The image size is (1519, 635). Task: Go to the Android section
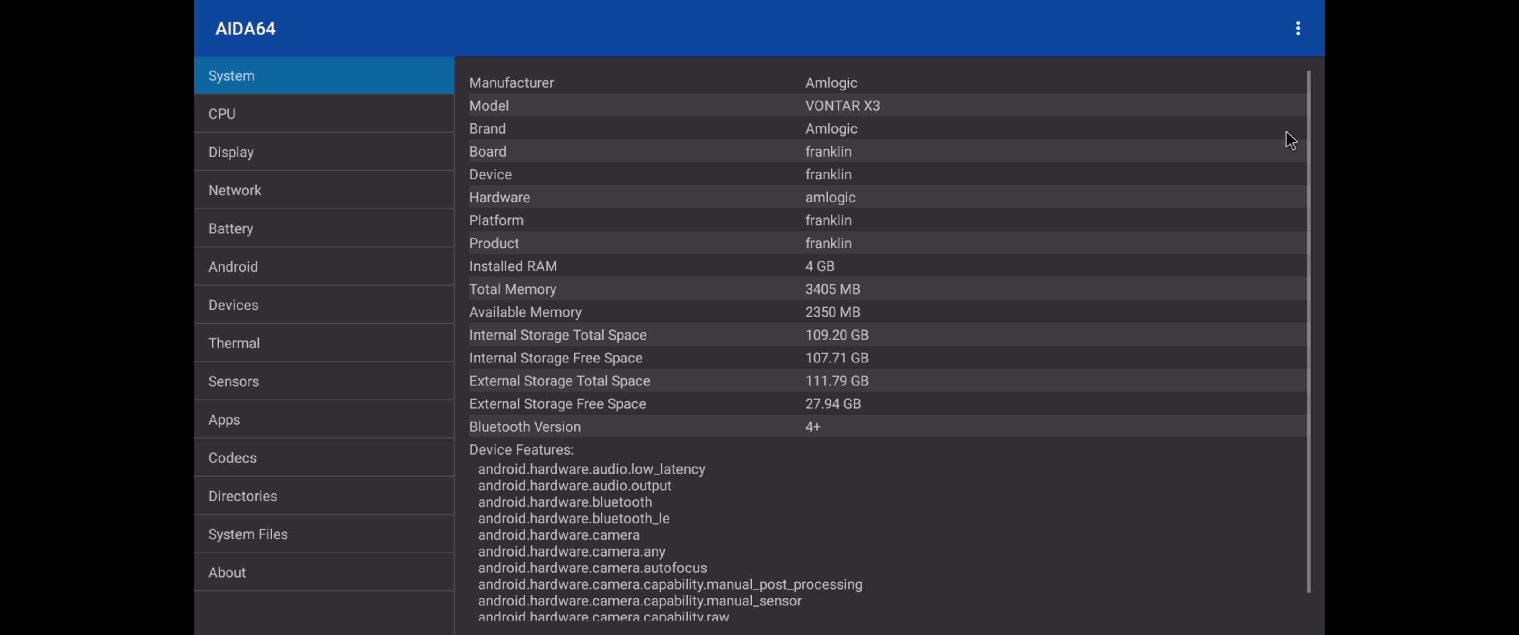pos(324,267)
